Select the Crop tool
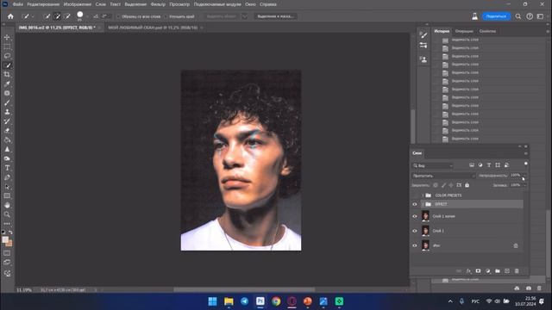The image size is (552, 310). tap(7, 75)
